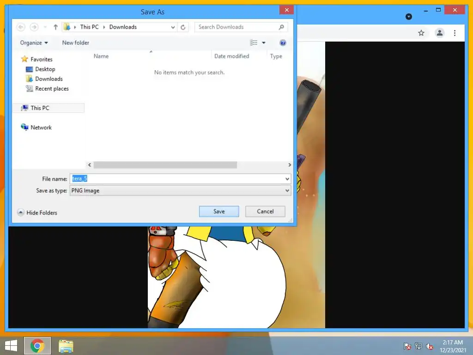Click the Save button
473x355 pixels.
[219, 211]
